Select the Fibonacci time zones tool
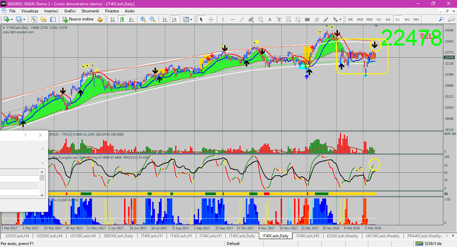This screenshot has height=247, width=457. [x=298, y=19]
